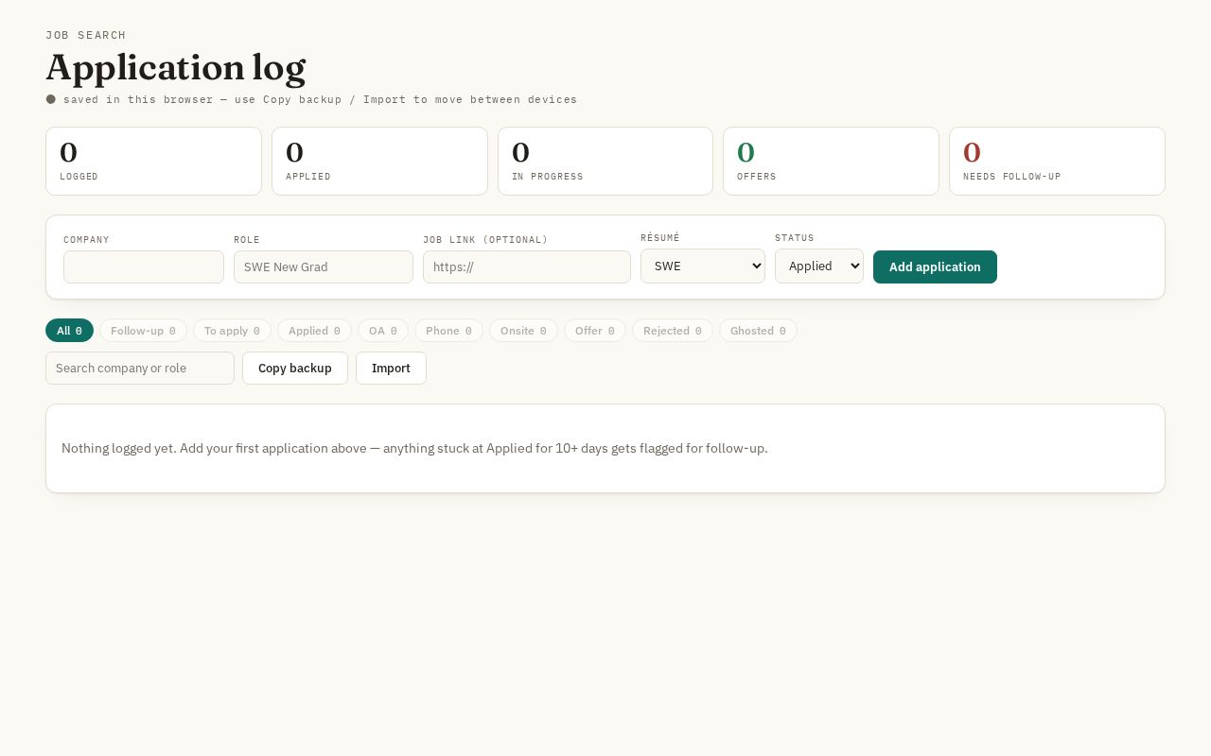The image size is (1211, 756).
Task: Click the Application log heading
Action: [x=176, y=68]
